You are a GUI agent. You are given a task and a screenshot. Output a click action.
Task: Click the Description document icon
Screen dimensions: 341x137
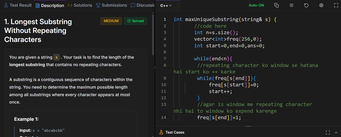(x=38, y=5)
